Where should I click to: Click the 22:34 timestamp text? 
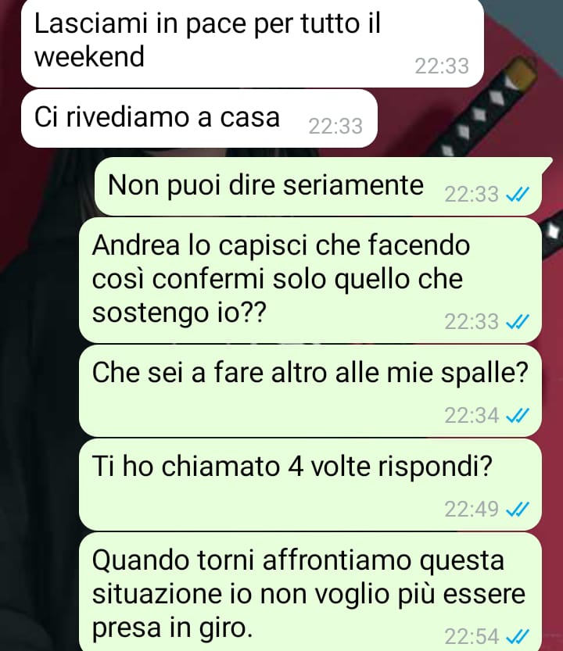[x=472, y=415]
